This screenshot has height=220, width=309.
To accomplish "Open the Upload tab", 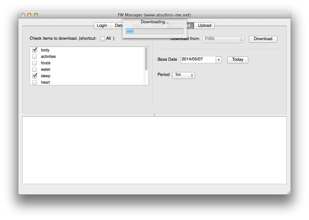I will click(x=204, y=26).
